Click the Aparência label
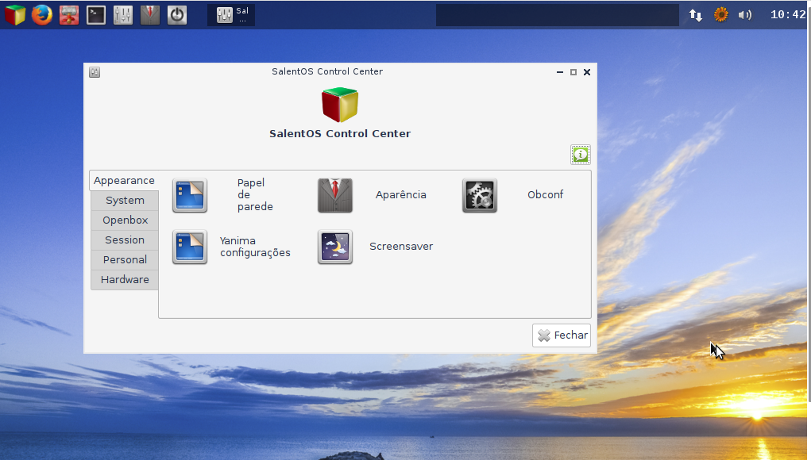Viewport: 811px width, 460px height. (401, 194)
